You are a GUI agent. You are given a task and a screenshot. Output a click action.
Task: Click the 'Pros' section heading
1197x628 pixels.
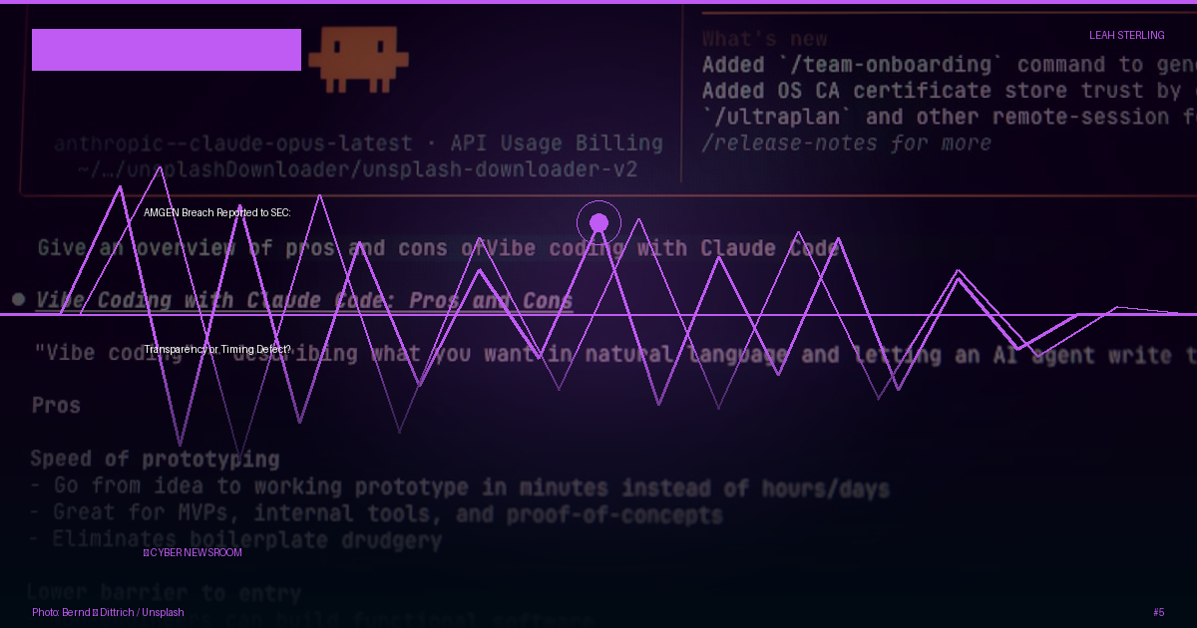[56, 406]
